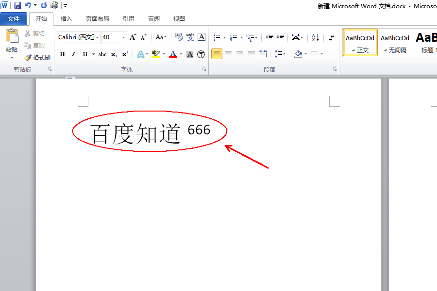The width and height of the screenshot is (437, 291).
Task: Click the 复制 button
Action: 34,46
